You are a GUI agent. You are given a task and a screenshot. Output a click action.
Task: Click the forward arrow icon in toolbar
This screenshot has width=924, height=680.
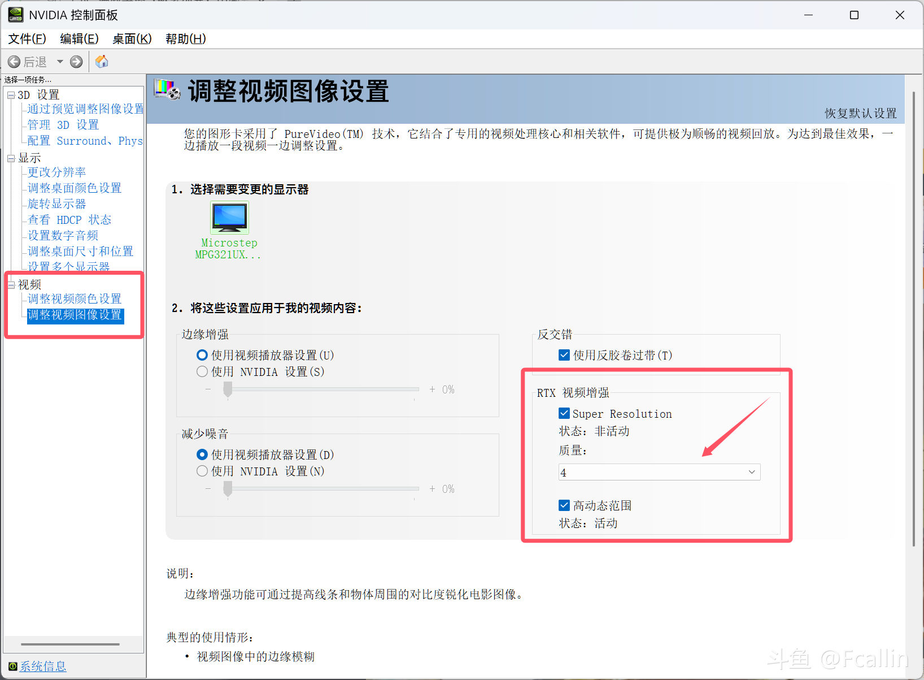(x=76, y=62)
